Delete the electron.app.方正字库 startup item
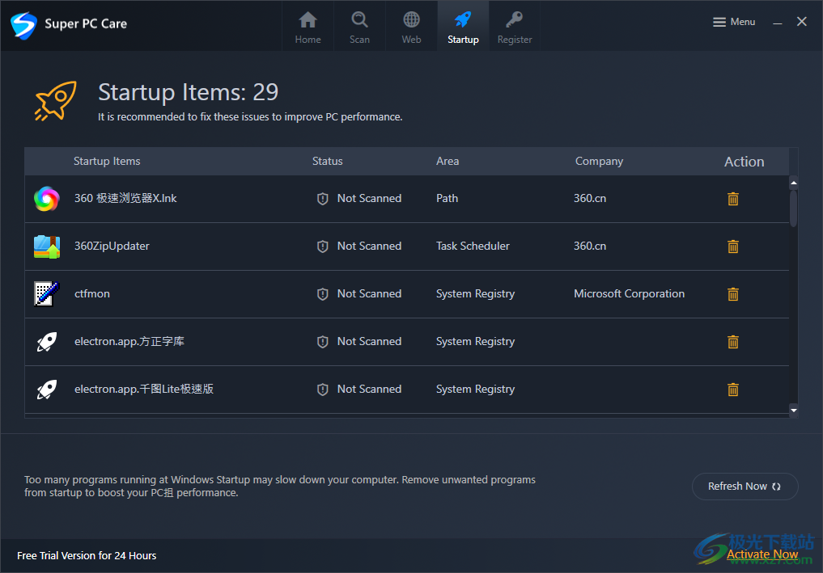 point(732,342)
